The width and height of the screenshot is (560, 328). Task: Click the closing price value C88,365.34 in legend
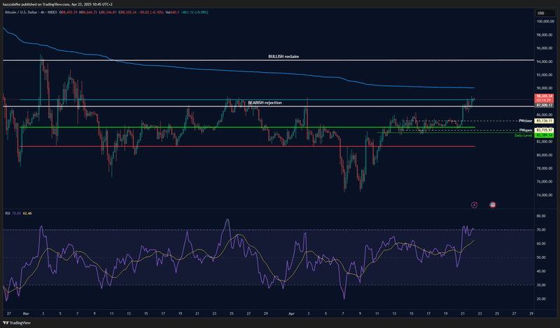click(128, 12)
